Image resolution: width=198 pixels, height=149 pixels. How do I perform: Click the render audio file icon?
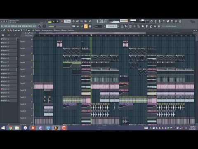click(172, 21)
